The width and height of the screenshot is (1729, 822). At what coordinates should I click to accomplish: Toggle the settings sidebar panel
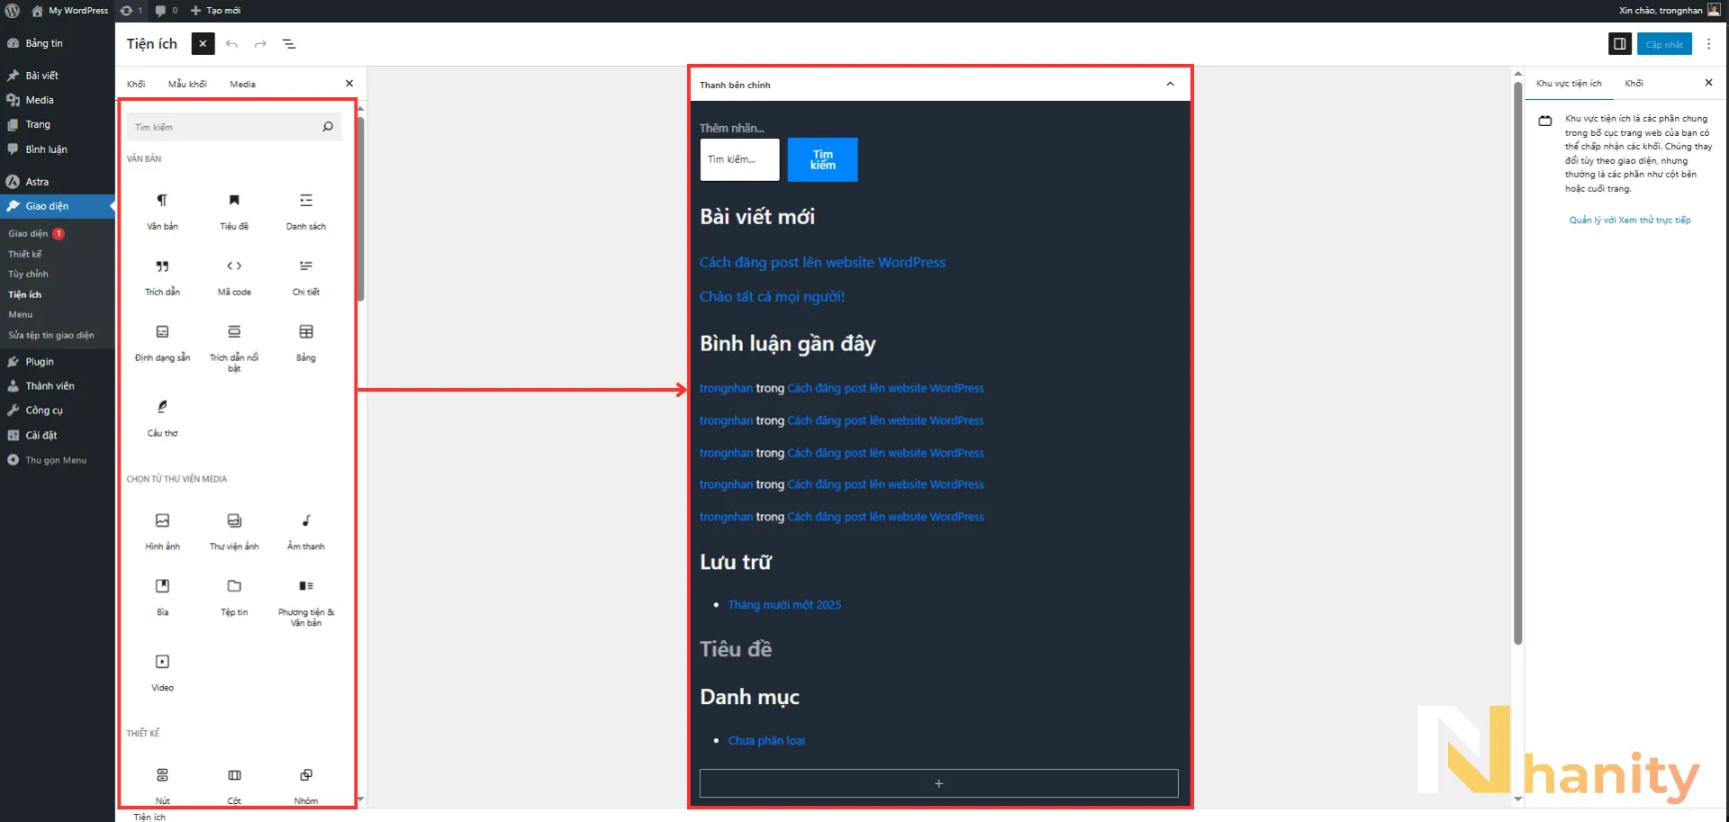pyautogui.click(x=1619, y=44)
